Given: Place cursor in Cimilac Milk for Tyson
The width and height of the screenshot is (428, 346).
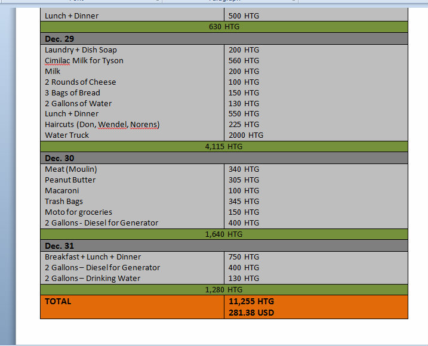Looking at the screenshot, I should click(x=84, y=61).
